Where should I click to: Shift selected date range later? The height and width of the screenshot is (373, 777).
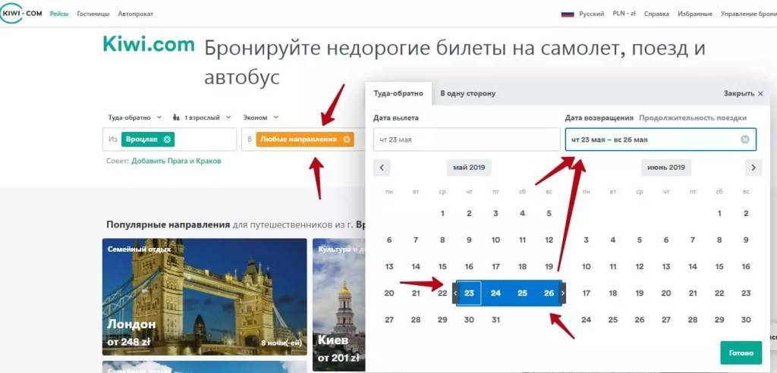pos(563,293)
